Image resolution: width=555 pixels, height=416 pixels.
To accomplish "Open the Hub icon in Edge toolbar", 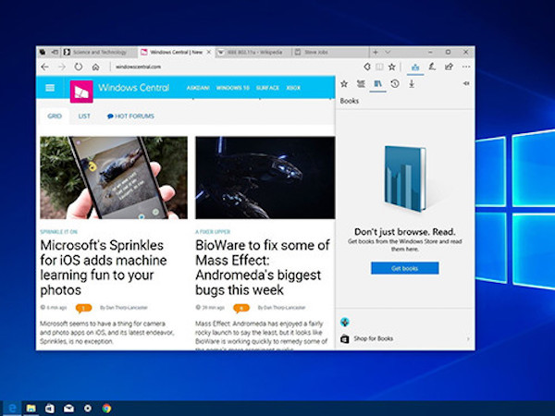I will 415,67.
